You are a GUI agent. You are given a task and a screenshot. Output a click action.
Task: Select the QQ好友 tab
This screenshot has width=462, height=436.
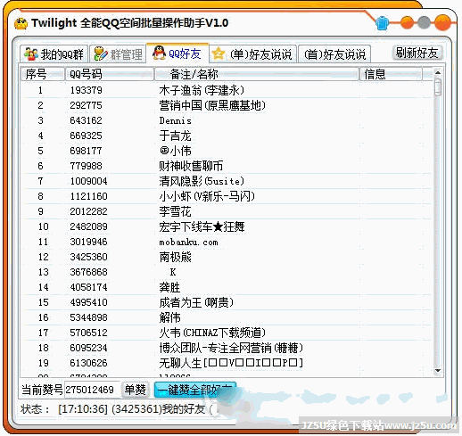177,53
